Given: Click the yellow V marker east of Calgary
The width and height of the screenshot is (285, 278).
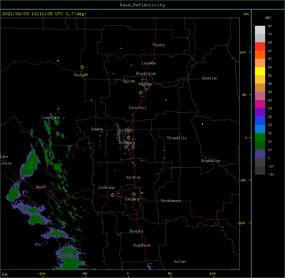Looking at the screenshot, I should (142, 193).
